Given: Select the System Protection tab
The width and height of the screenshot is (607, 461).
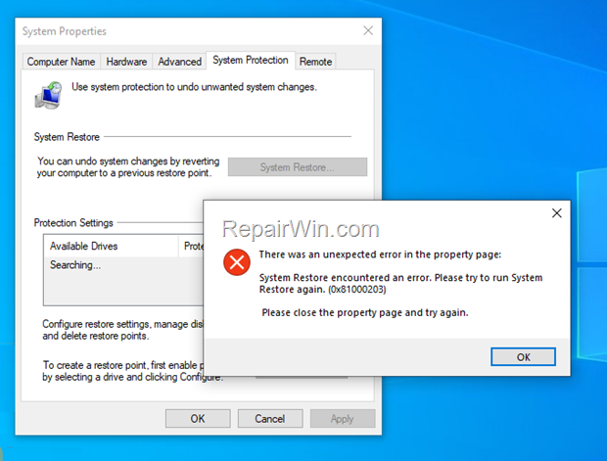Looking at the screenshot, I should (x=251, y=61).
